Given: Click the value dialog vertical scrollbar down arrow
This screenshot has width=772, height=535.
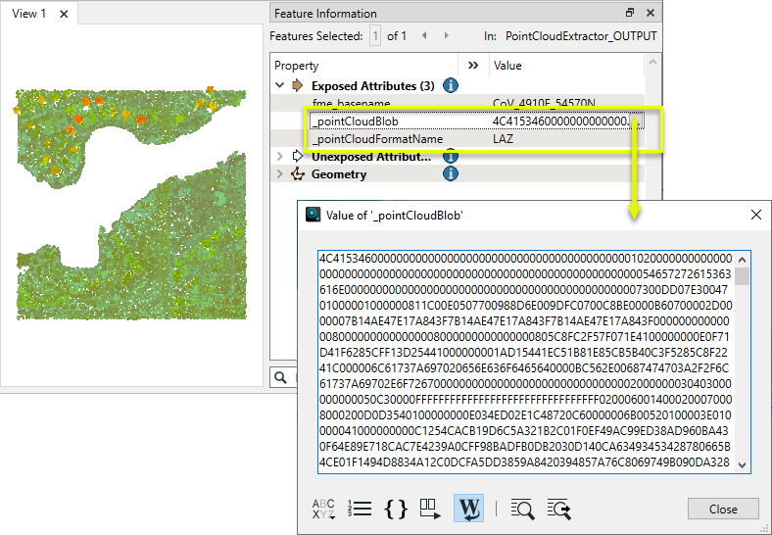Looking at the screenshot, I should coord(744,465).
